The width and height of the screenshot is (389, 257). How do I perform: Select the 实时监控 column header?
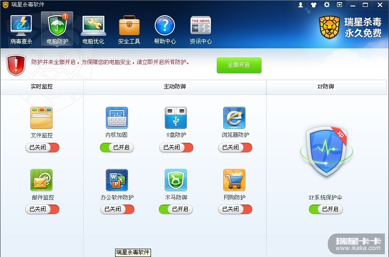pos(42,87)
